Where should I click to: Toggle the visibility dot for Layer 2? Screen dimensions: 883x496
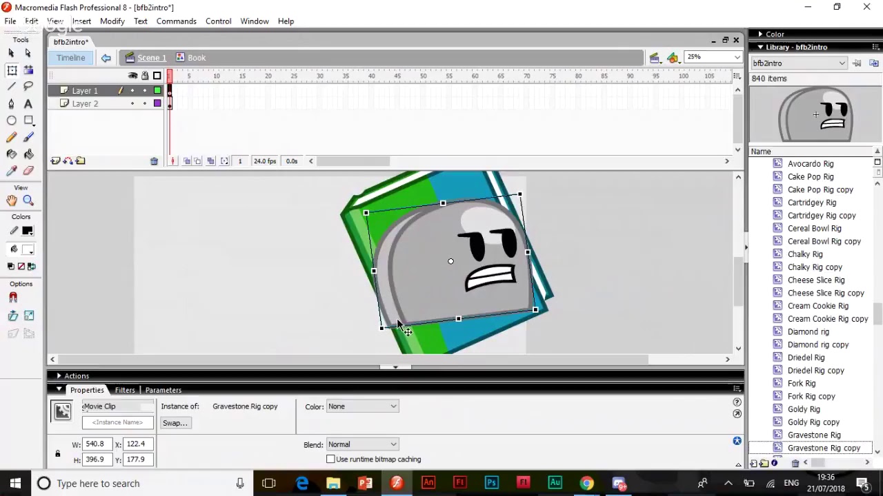(132, 103)
